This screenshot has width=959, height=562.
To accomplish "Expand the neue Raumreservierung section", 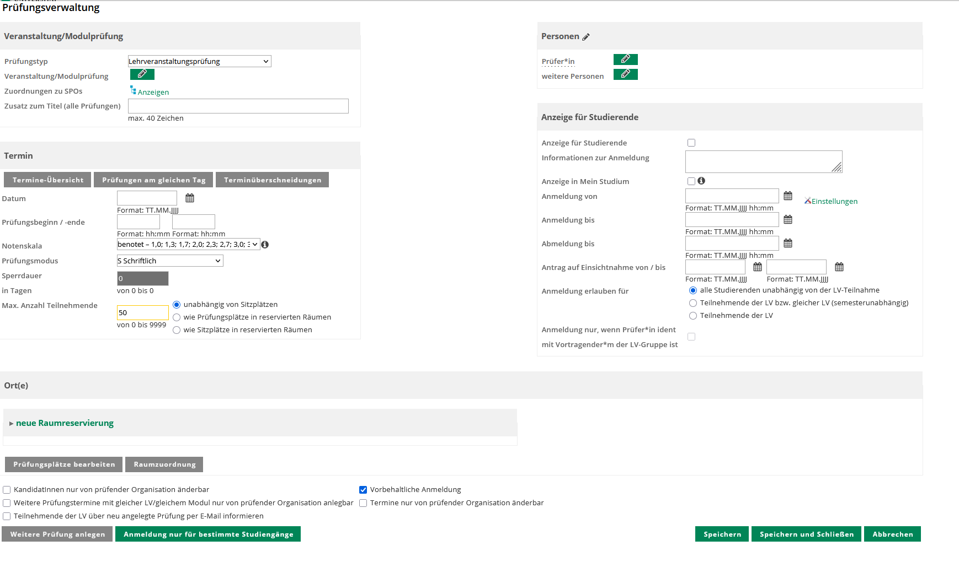I will (65, 423).
